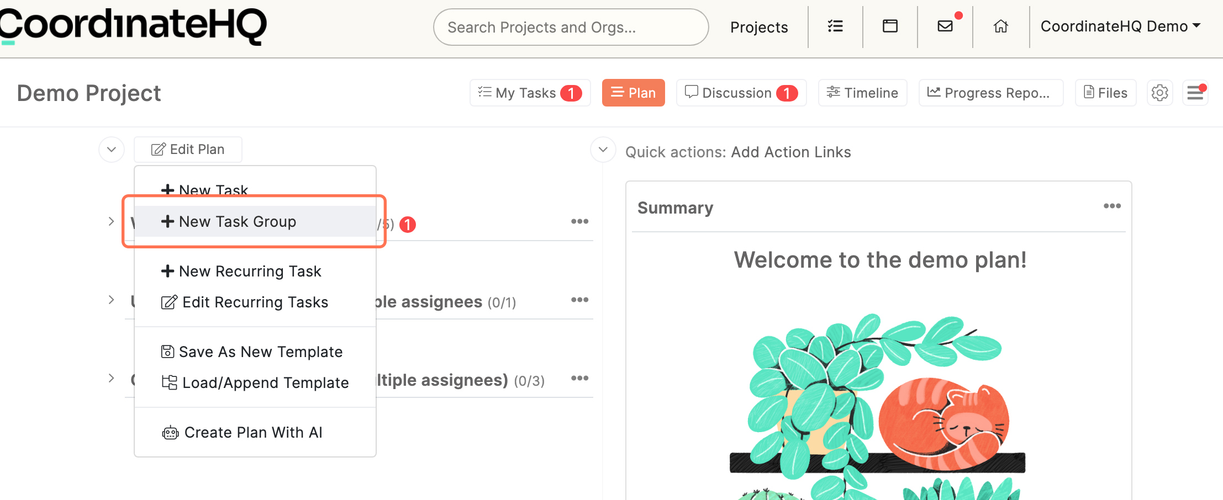Image resolution: width=1223 pixels, height=500 pixels.
Task: Select New Recurring Task menu item
Action: pyautogui.click(x=255, y=271)
